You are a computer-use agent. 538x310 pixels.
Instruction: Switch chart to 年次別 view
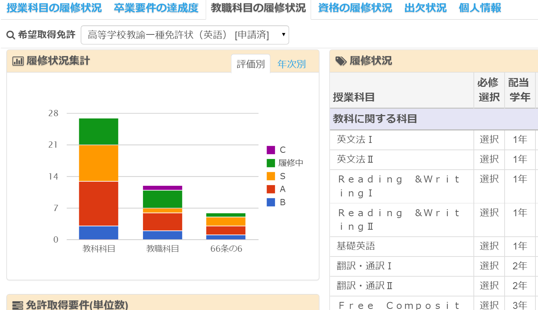point(292,64)
